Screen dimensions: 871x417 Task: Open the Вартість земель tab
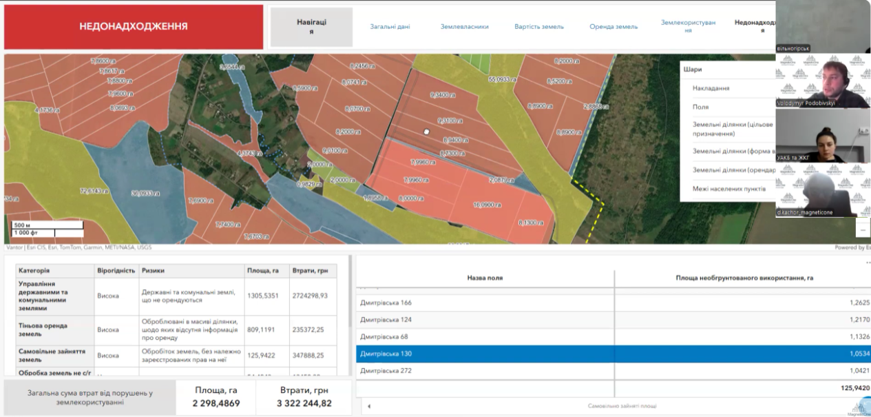(538, 27)
